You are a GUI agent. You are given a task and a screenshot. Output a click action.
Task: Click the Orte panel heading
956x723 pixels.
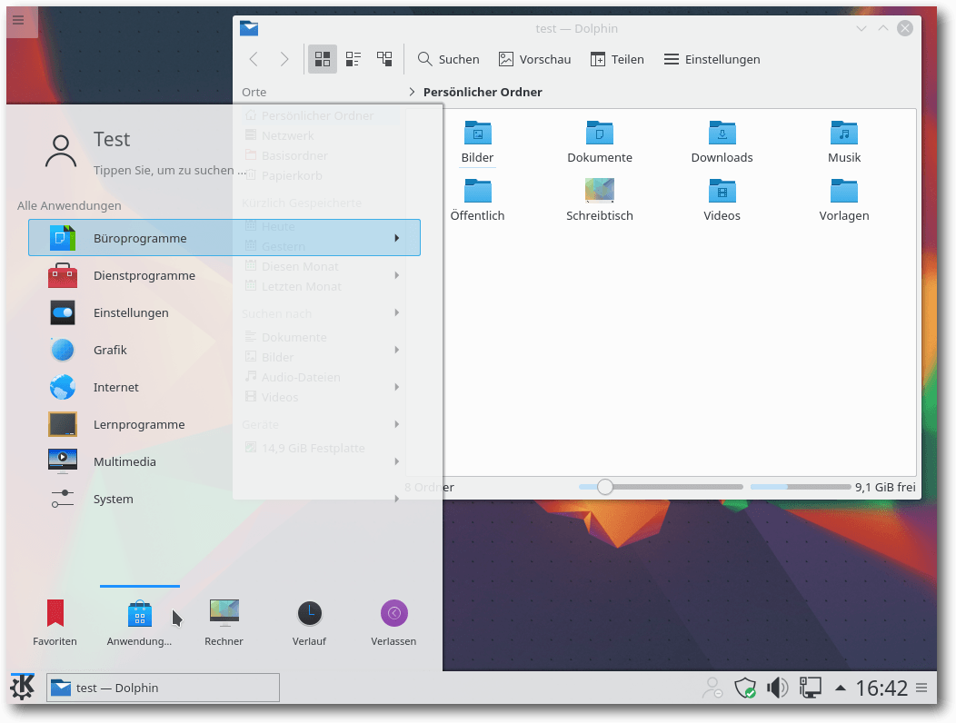tap(254, 92)
